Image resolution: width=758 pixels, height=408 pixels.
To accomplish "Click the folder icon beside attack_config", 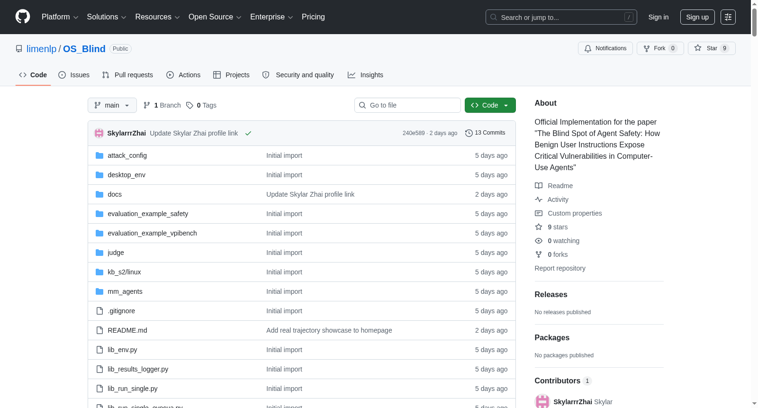I will coord(99,155).
